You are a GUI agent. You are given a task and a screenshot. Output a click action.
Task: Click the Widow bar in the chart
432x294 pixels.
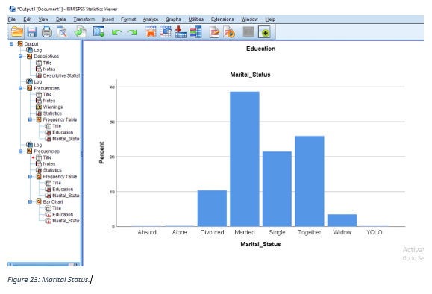click(342, 220)
